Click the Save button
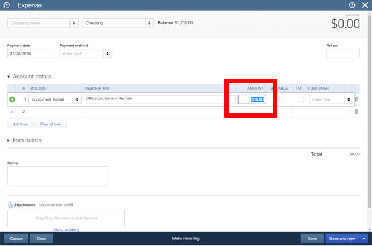 (312, 239)
